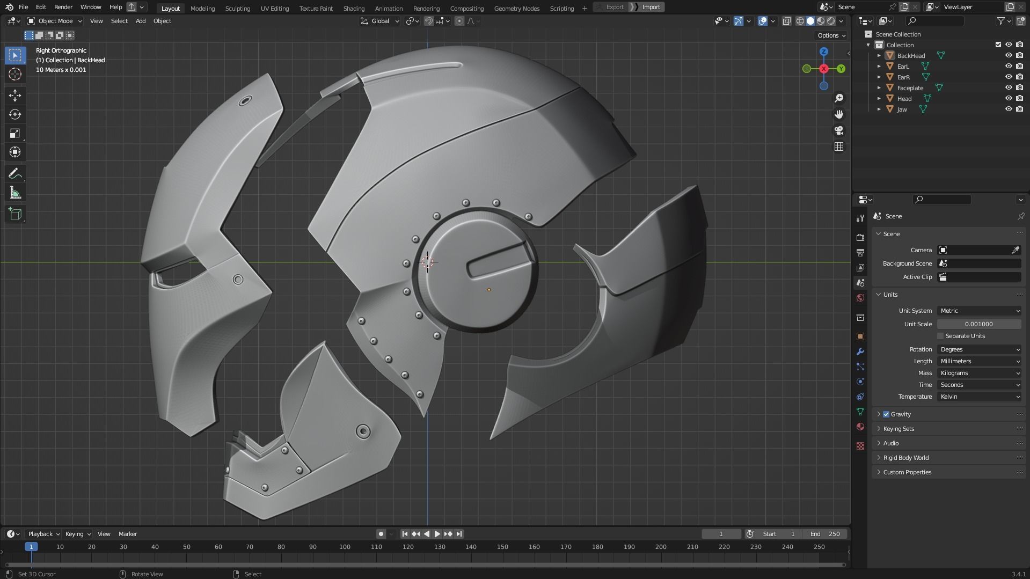Click the timeline End frame field
The width and height of the screenshot is (1030, 579).
click(826, 534)
